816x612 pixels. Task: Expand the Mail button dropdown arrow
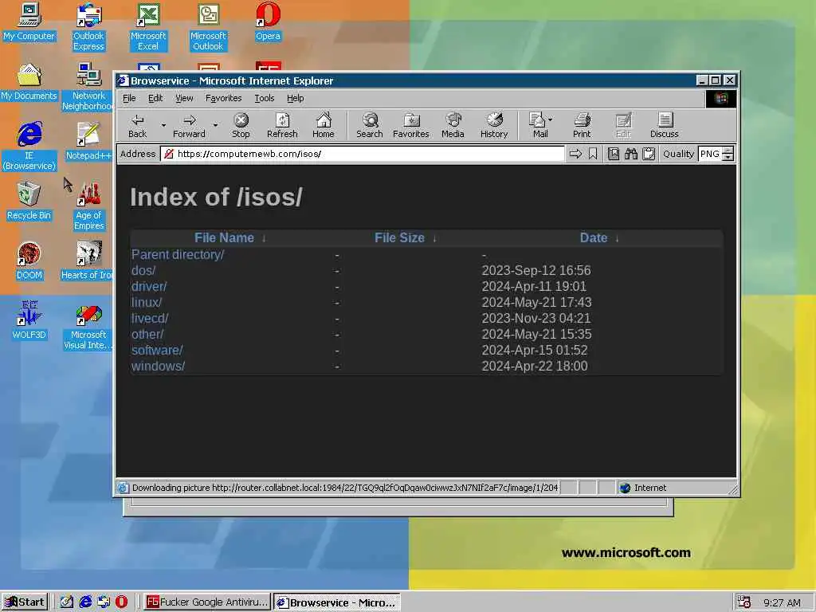click(x=550, y=120)
